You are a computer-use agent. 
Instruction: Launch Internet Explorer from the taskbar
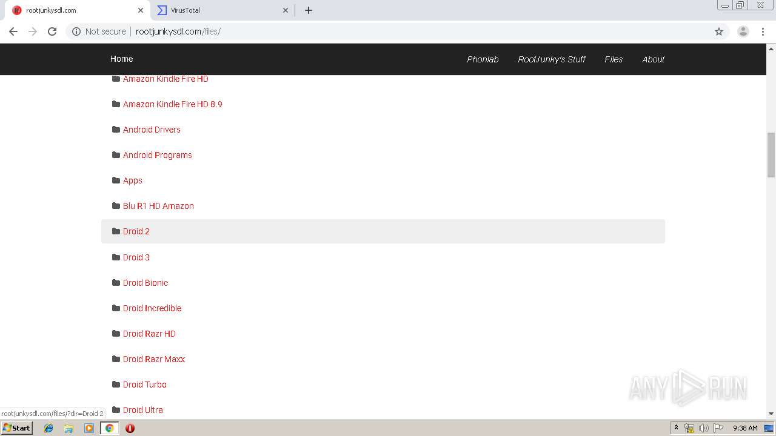48,428
